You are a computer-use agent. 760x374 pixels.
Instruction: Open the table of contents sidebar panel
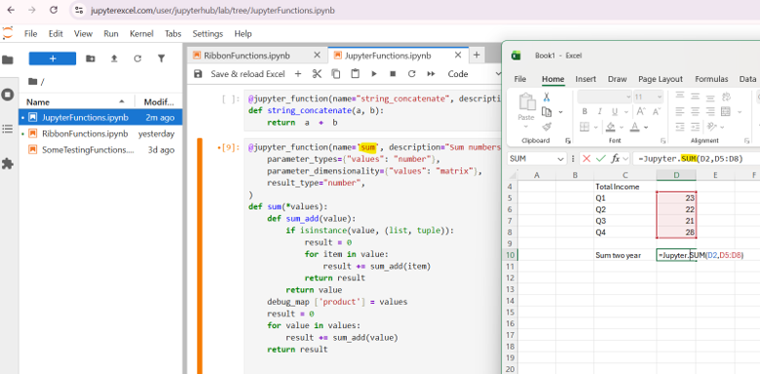(x=7, y=129)
